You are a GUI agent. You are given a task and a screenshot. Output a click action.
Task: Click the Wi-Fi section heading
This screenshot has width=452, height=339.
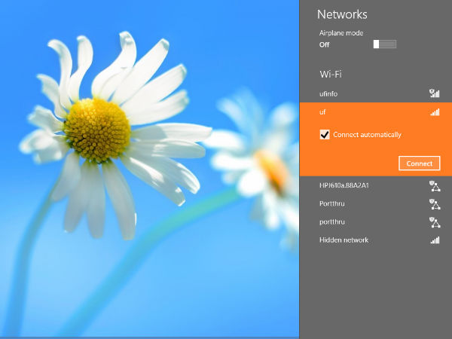coord(331,74)
